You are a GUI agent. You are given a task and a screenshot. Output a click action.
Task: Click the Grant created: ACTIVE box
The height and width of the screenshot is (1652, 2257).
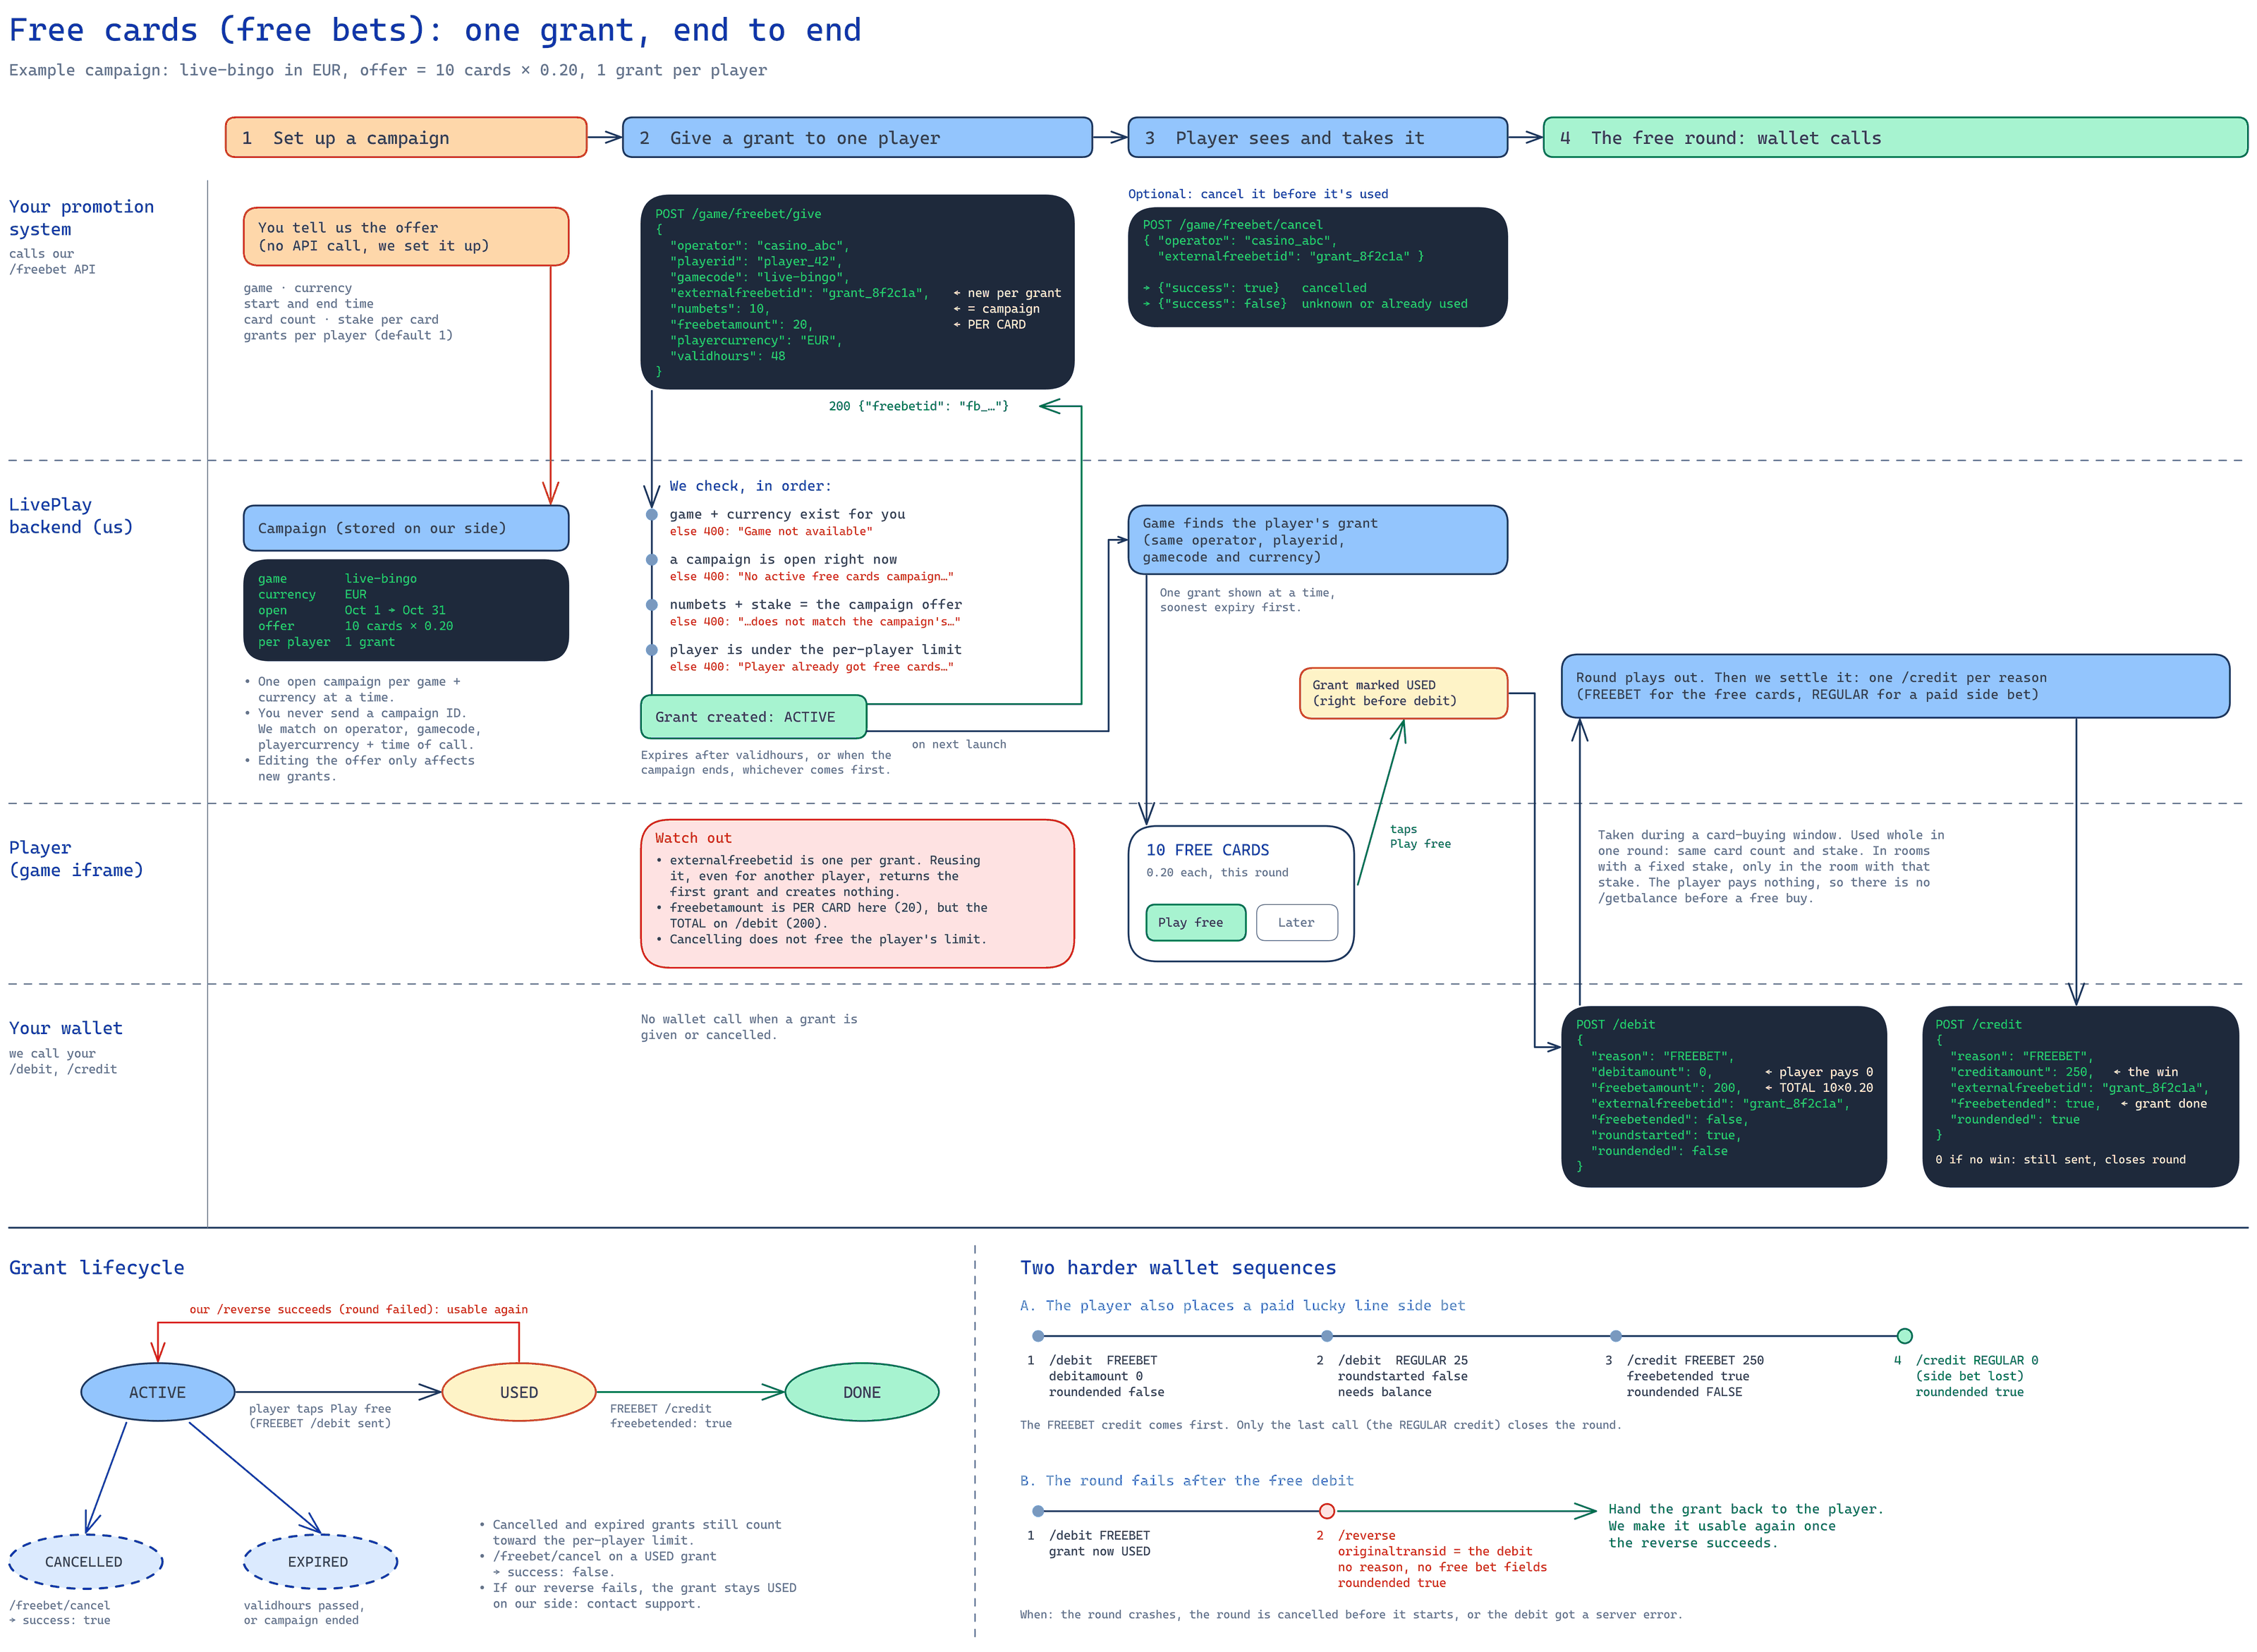click(x=753, y=716)
